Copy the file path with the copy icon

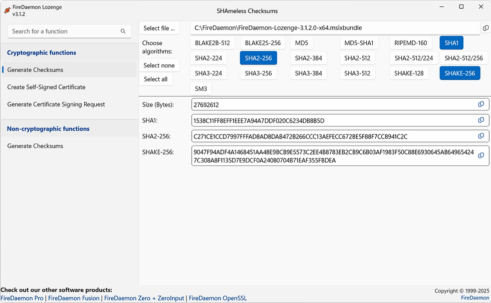(x=485, y=28)
